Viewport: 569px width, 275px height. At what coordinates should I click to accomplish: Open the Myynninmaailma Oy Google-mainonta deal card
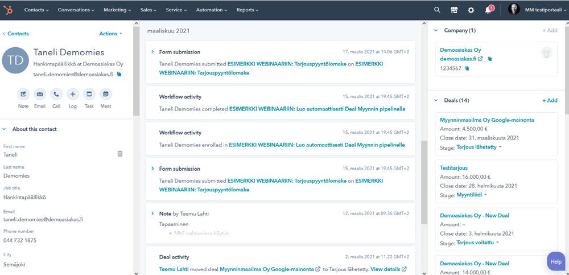(x=486, y=120)
